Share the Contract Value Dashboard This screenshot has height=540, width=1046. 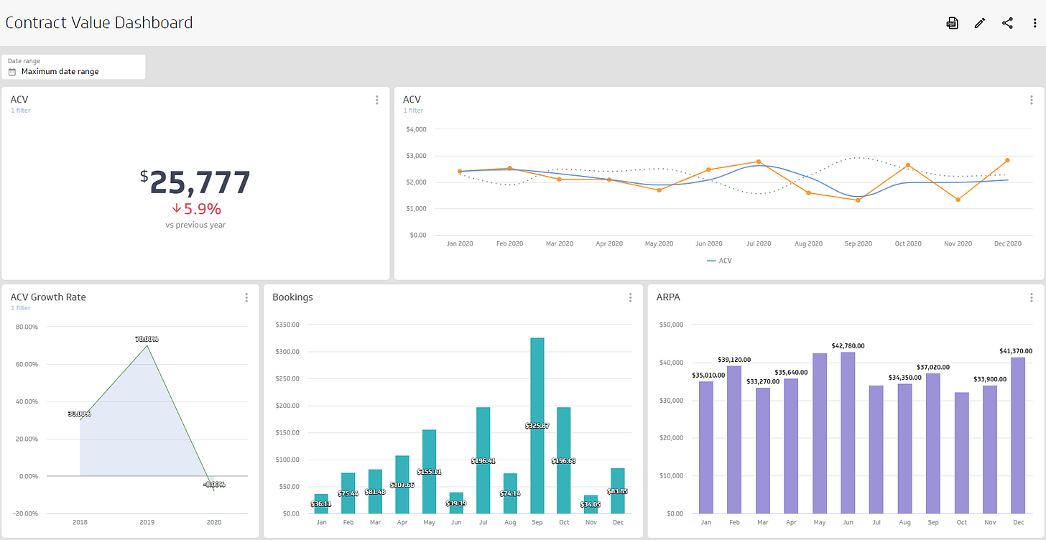pyautogui.click(x=1007, y=23)
